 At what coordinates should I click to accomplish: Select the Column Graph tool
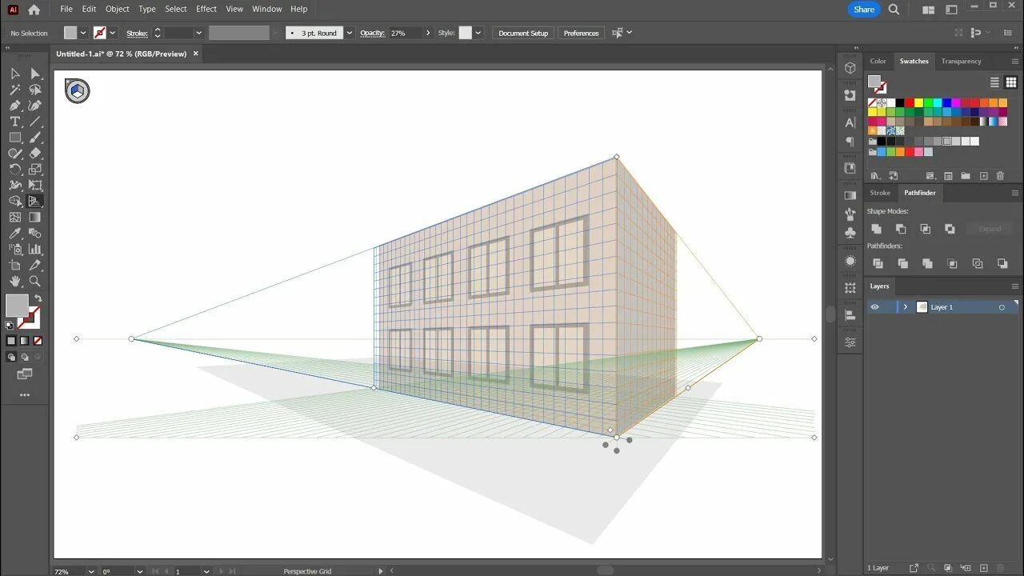pos(35,250)
